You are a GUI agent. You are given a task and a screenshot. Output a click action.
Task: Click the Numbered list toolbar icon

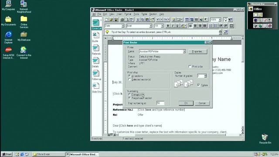point(211,26)
